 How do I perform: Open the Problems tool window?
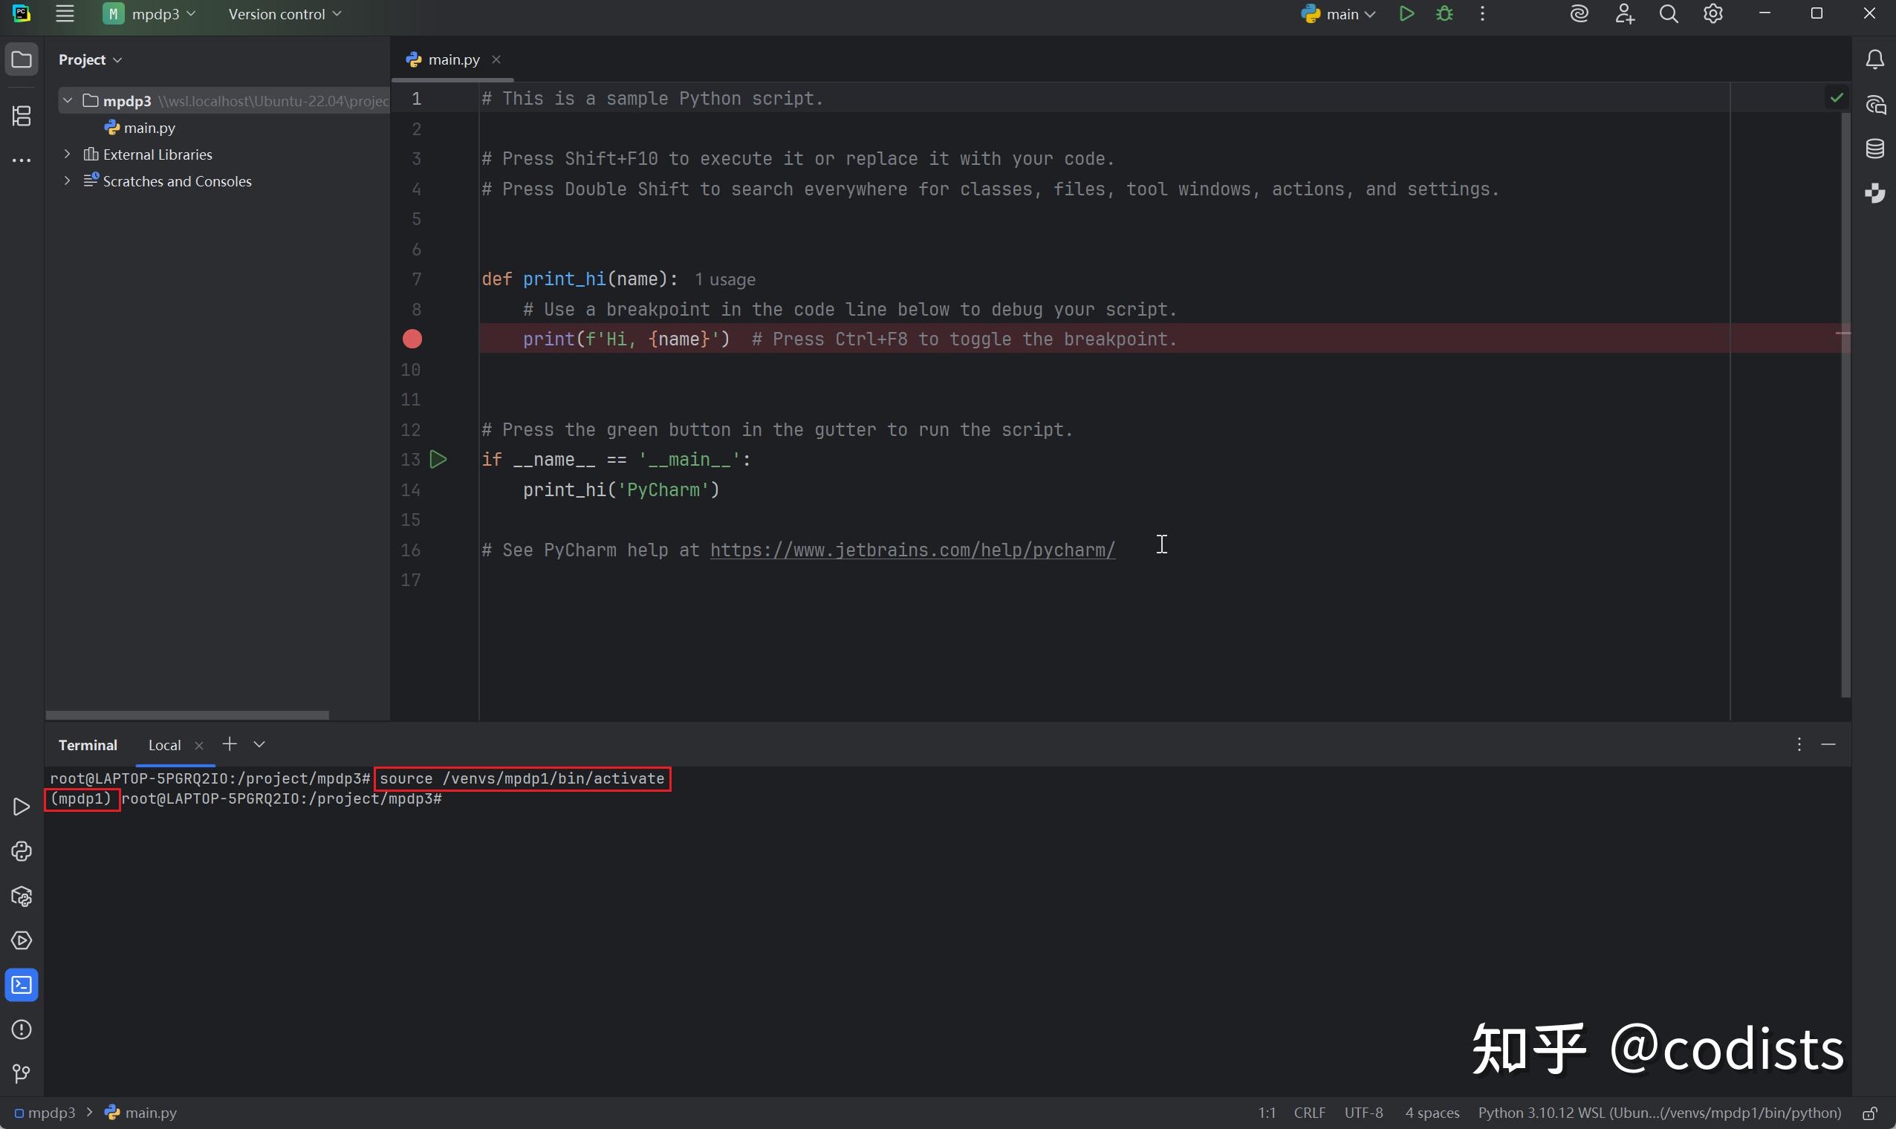click(21, 1029)
